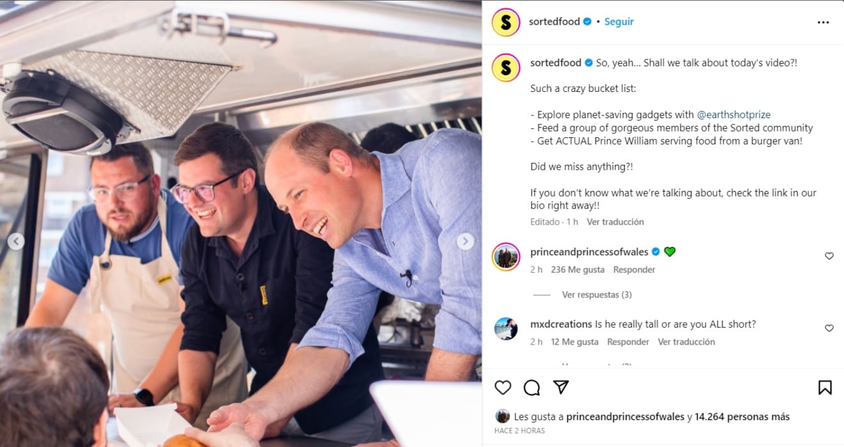Save post with the bookmark icon
844x447 pixels.
pyautogui.click(x=825, y=388)
